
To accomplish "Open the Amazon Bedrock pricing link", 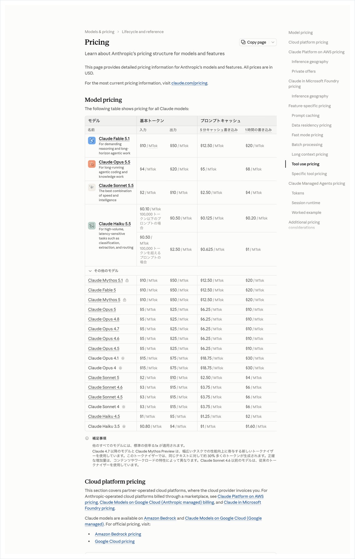I will tap(118, 534).
